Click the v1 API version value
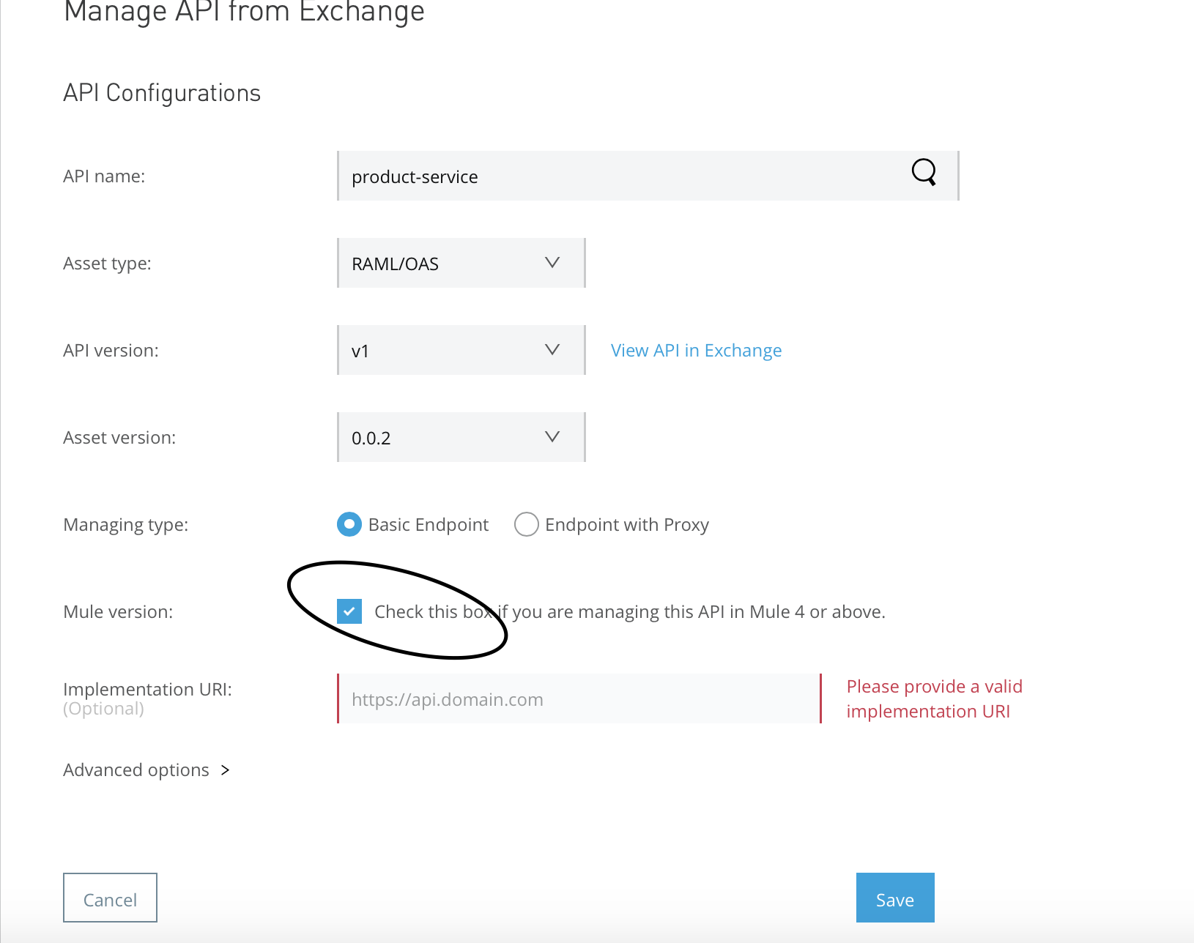 [360, 351]
